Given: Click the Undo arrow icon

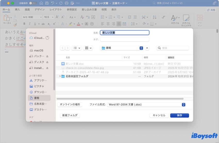Looking at the screenshot, I should 53,3.
